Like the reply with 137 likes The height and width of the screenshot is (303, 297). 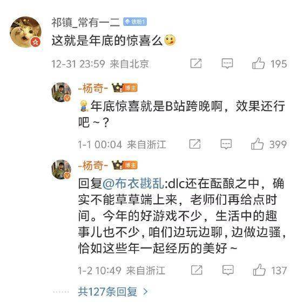259,270
